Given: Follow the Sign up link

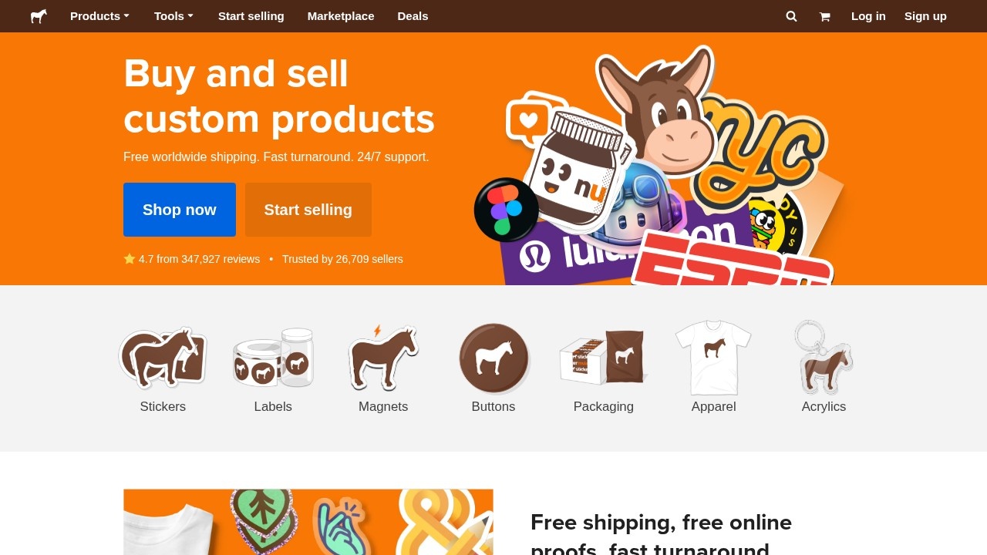Looking at the screenshot, I should coord(925,16).
